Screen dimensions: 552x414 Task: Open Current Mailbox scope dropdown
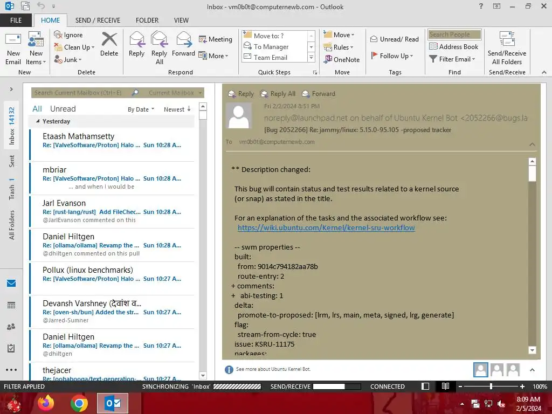pos(175,93)
